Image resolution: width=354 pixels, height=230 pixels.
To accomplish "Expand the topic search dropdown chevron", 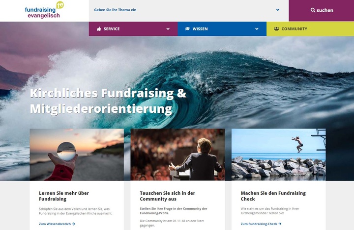I will point(278,10).
